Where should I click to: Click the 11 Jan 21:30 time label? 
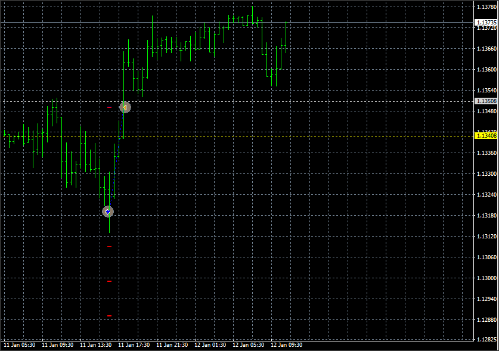(x=172, y=345)
